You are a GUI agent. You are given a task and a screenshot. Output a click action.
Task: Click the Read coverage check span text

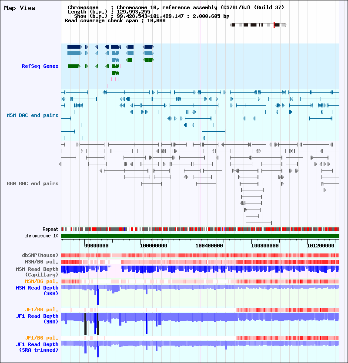115,20
